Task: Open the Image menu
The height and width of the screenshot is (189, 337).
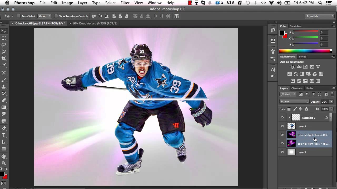Action: [x=67, y=3]
